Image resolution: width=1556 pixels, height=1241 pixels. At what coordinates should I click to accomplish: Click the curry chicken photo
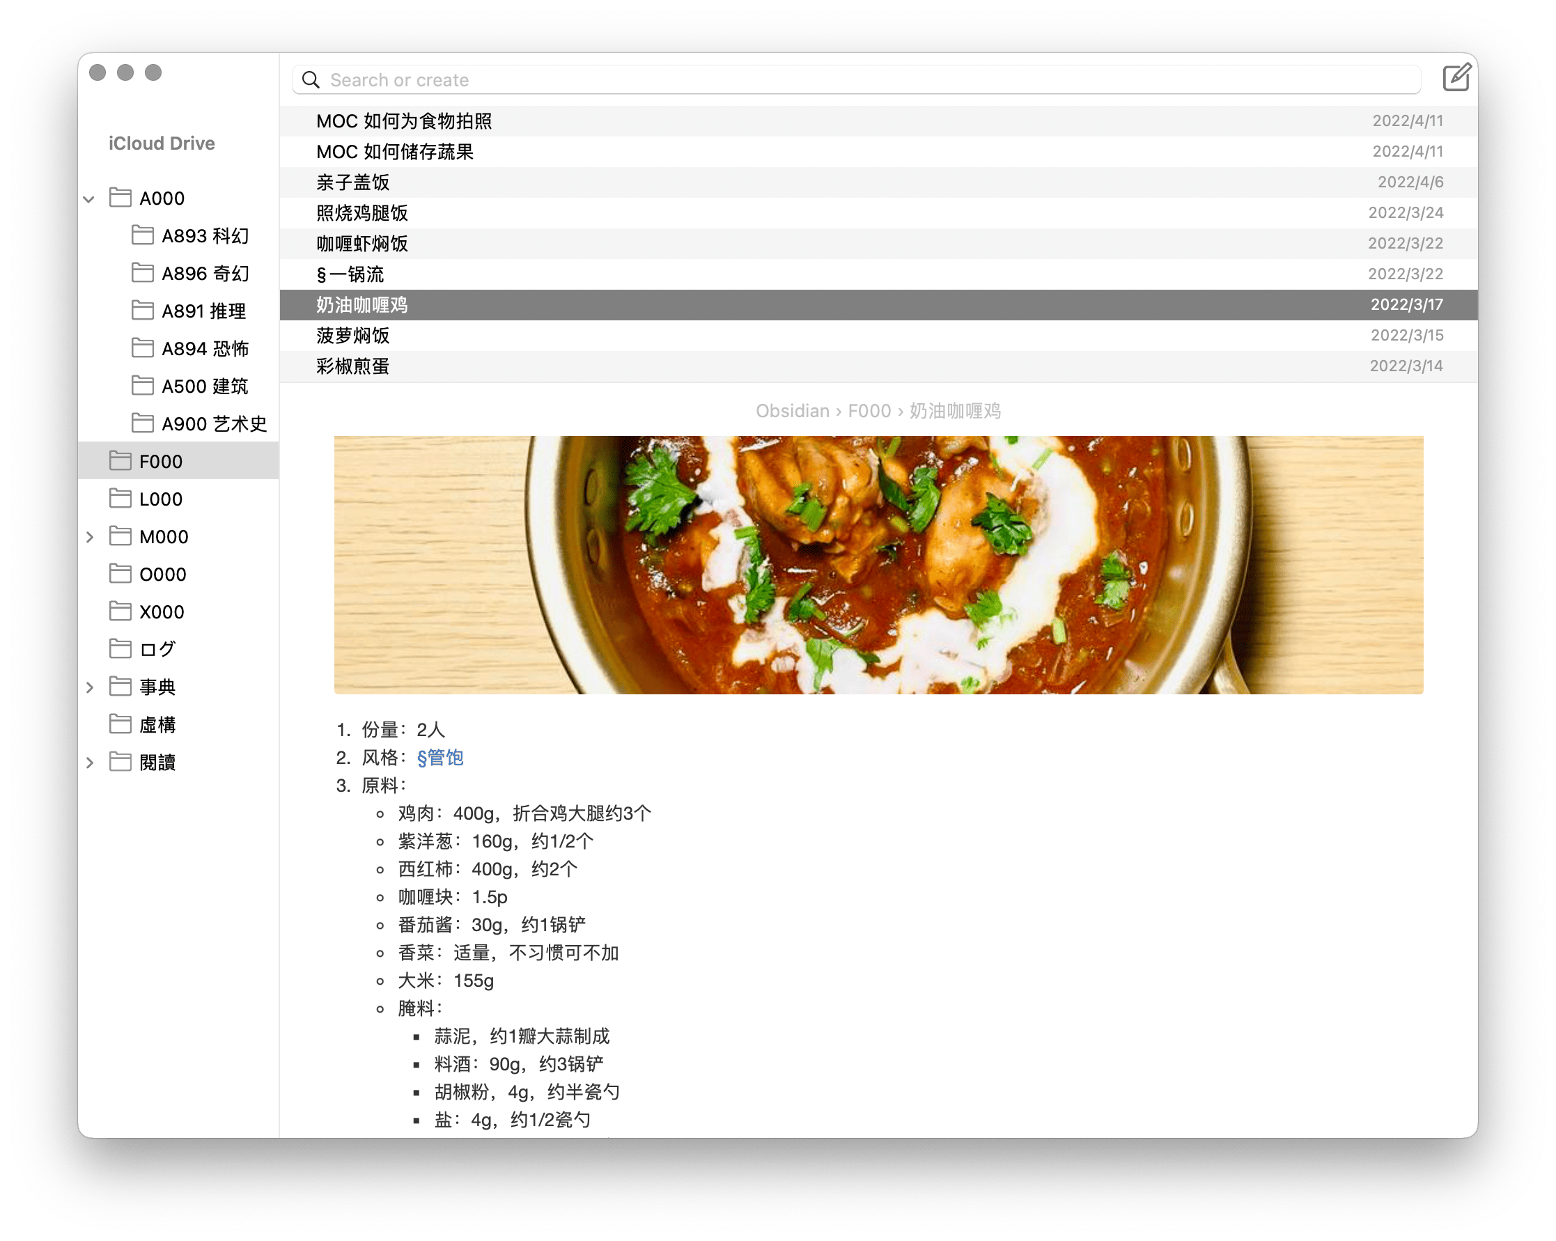tap(878, 564)
